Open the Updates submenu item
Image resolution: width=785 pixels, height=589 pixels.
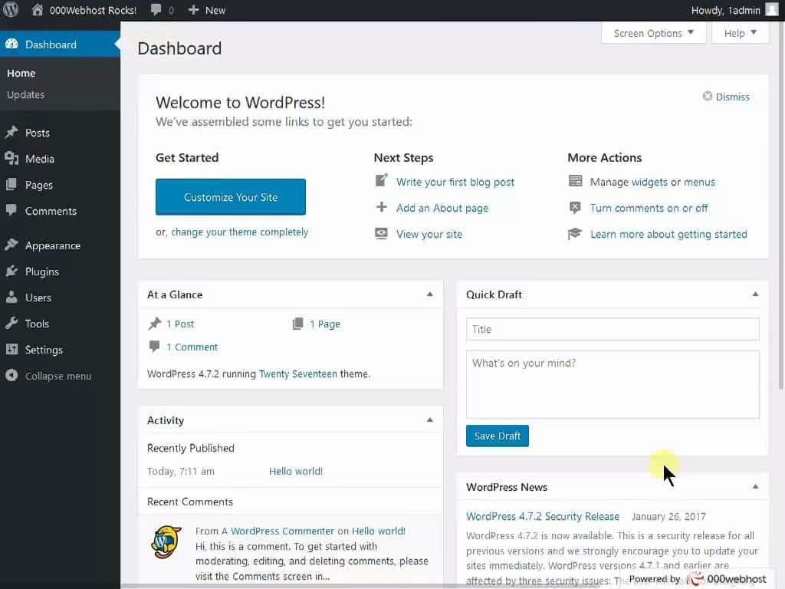25,94
